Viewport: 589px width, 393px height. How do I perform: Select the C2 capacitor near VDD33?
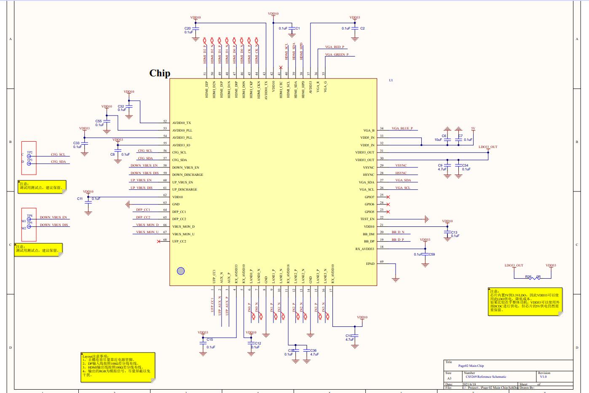click(x=355, y=28)
